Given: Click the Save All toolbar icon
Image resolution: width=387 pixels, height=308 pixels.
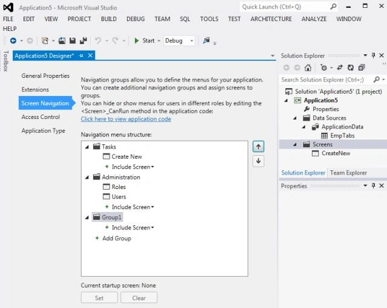Looking at the screenshot, I should point(83,40).
